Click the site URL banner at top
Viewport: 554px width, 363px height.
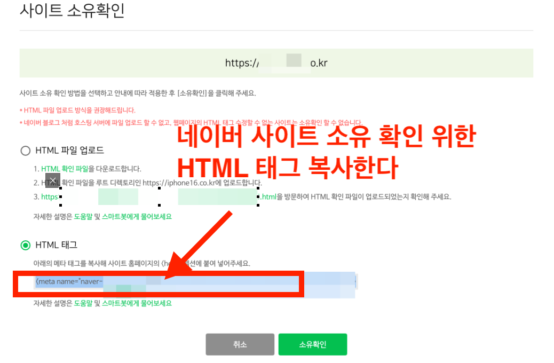tap(276, 62)
